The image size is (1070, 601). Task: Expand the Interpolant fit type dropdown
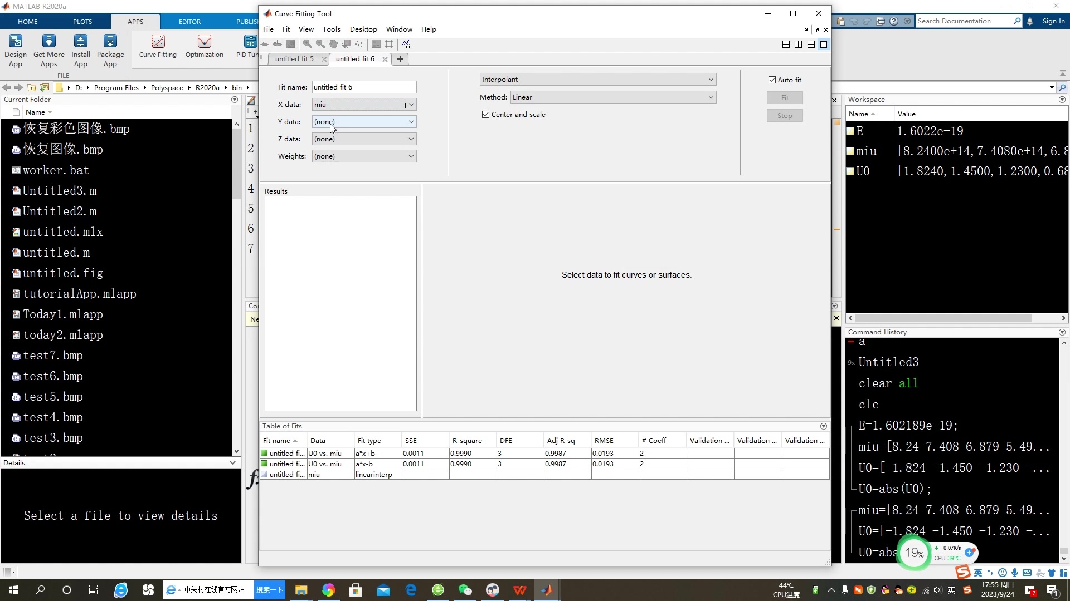[597, 80]
